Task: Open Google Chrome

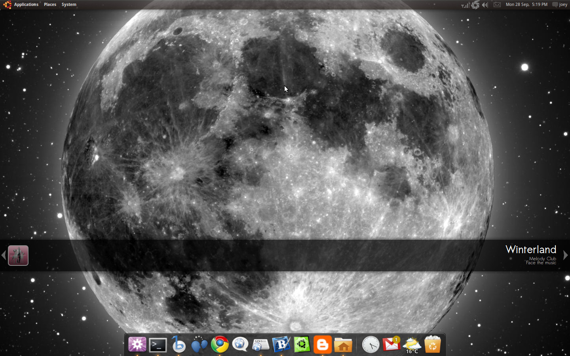Action: [x=220, y=345]
